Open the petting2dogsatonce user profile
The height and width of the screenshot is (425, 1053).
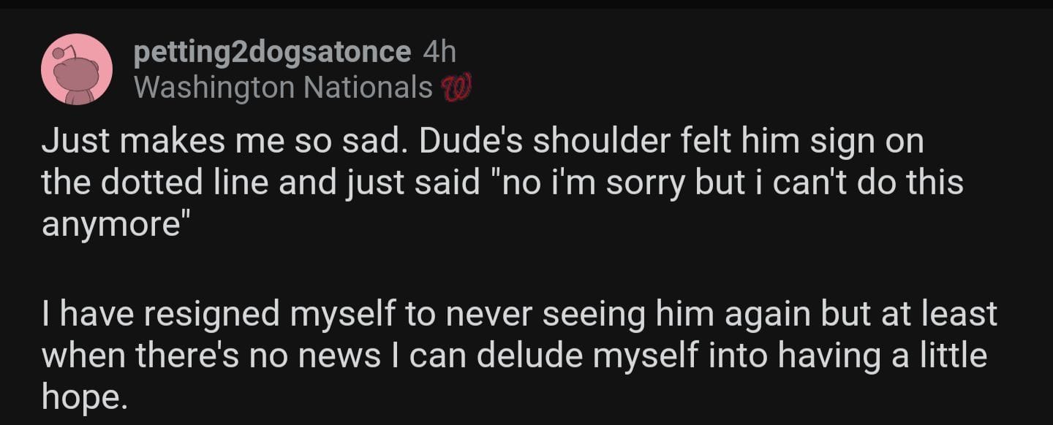273,53
